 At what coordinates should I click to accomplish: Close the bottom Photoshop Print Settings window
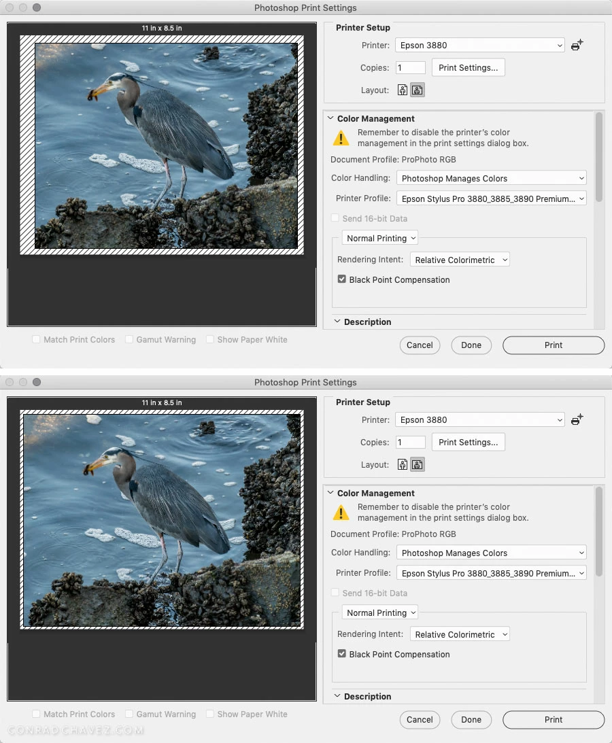[x=10, y=382]
